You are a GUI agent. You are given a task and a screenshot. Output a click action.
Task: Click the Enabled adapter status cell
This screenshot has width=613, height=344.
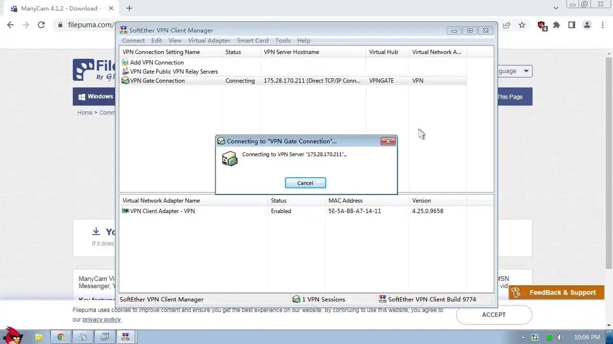coord(281,211)
